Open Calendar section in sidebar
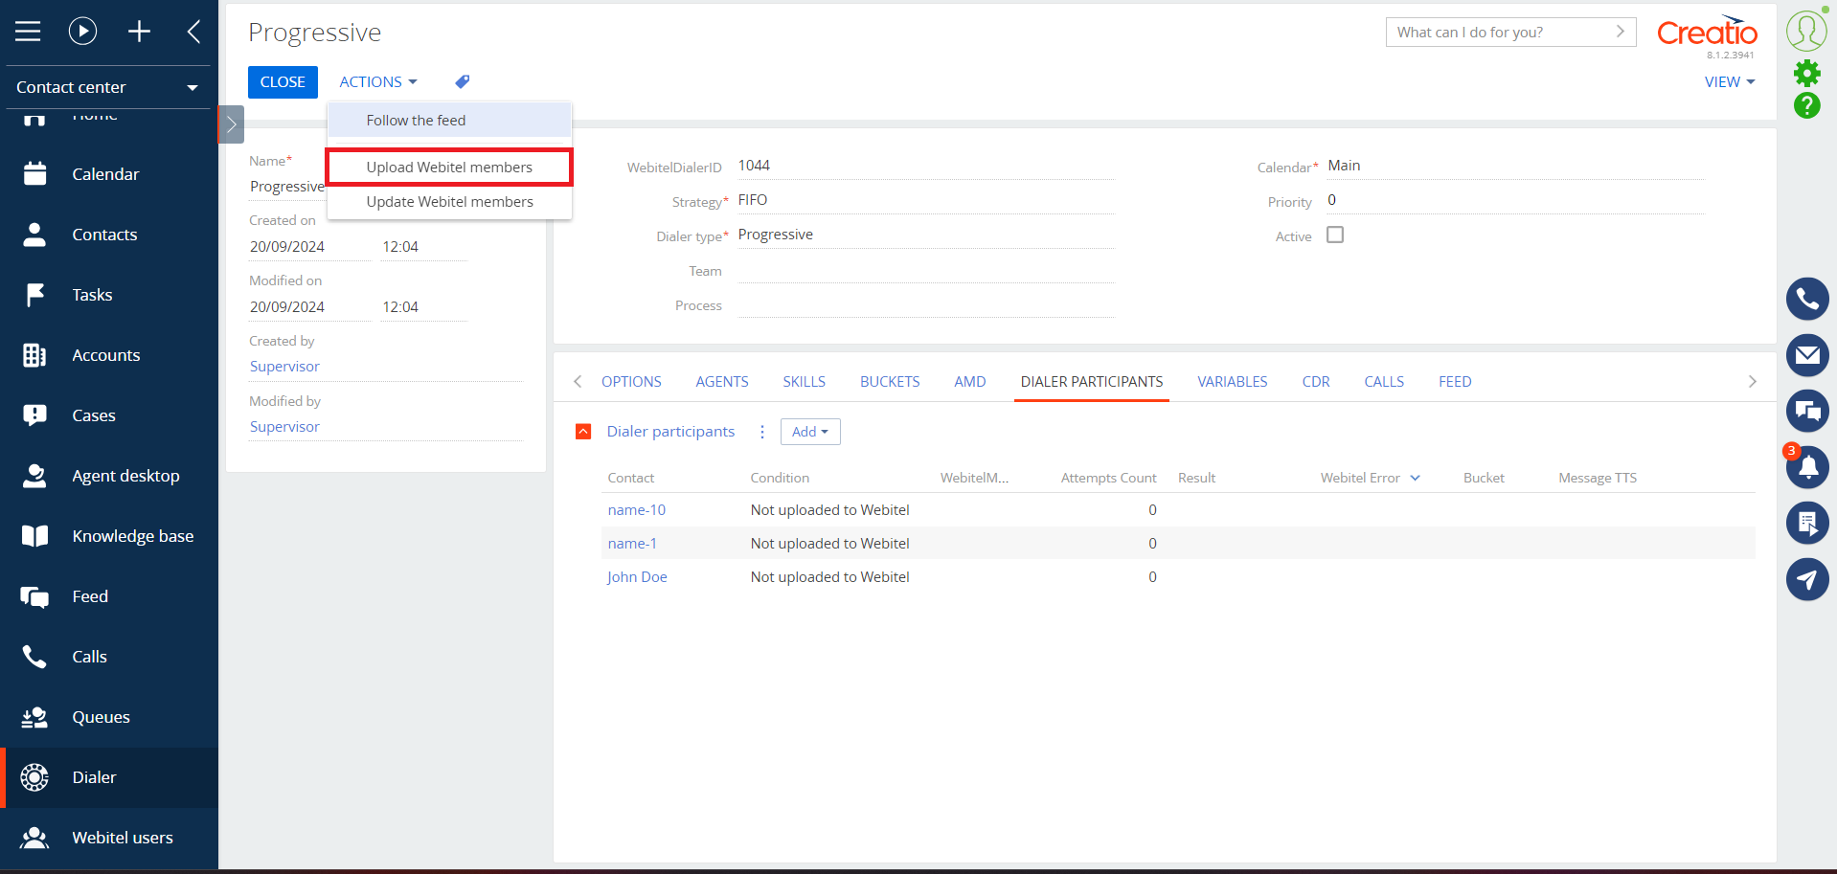The height and width of the screenshot is (874, 1837). (109, 174)
